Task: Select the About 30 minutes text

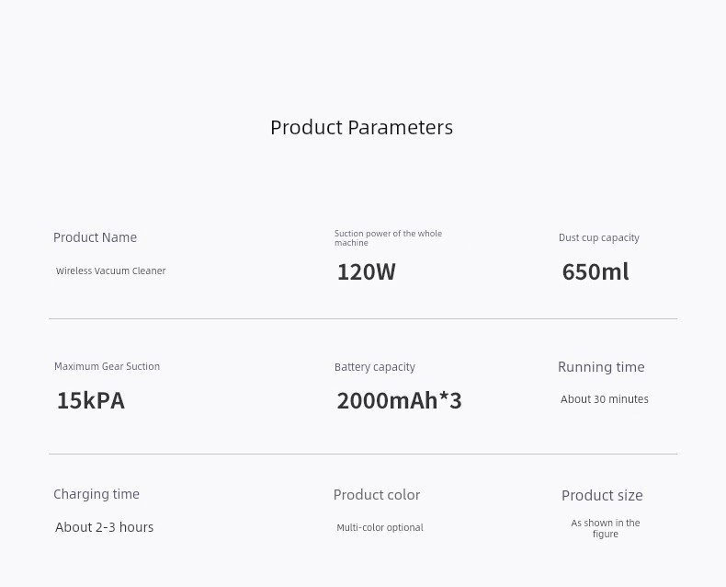Action: tap(604, 399)
